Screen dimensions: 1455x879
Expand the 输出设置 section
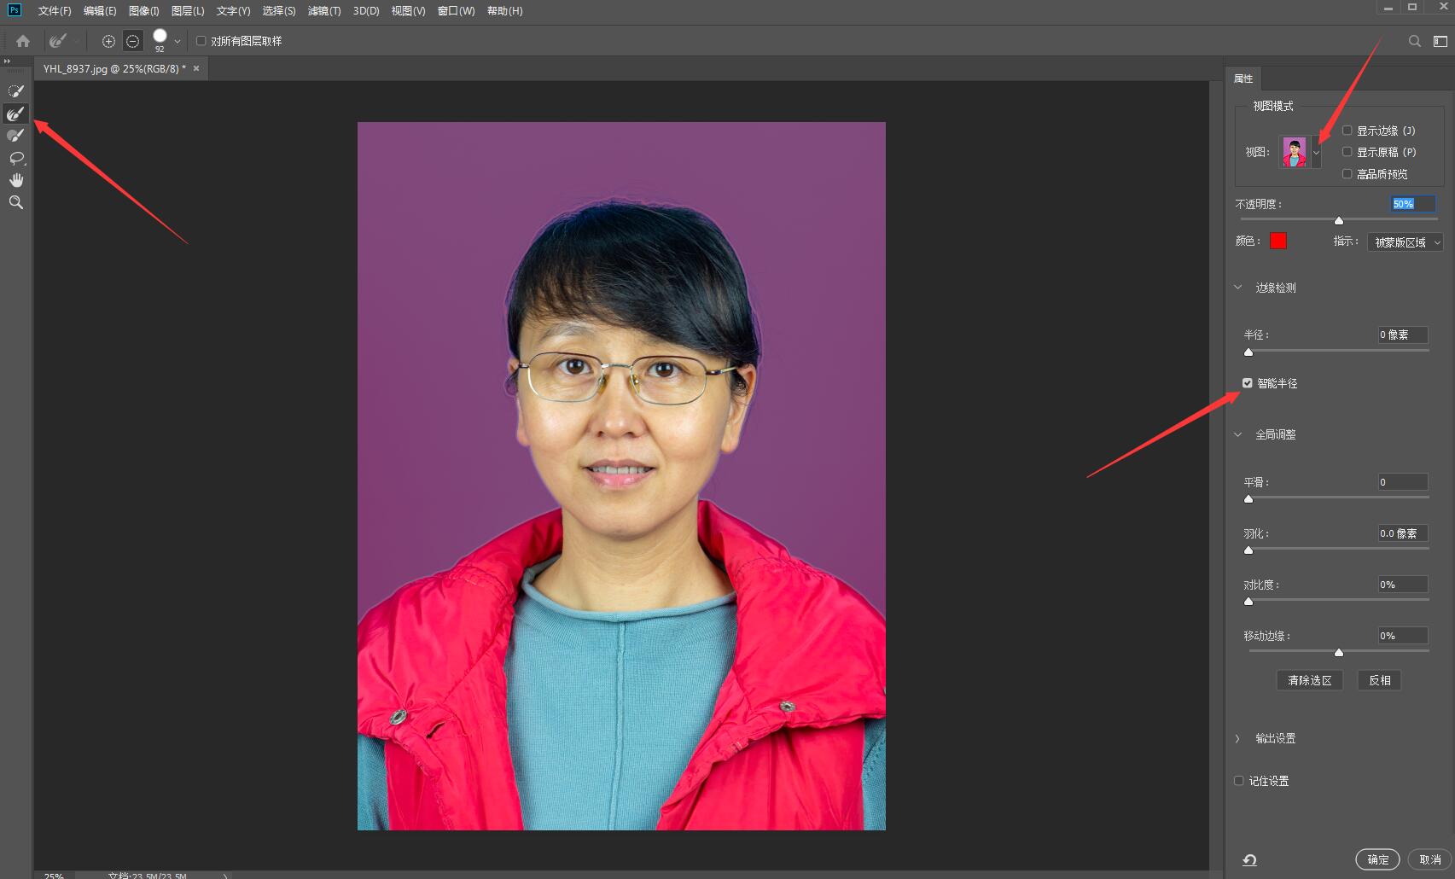point(1238,738)
